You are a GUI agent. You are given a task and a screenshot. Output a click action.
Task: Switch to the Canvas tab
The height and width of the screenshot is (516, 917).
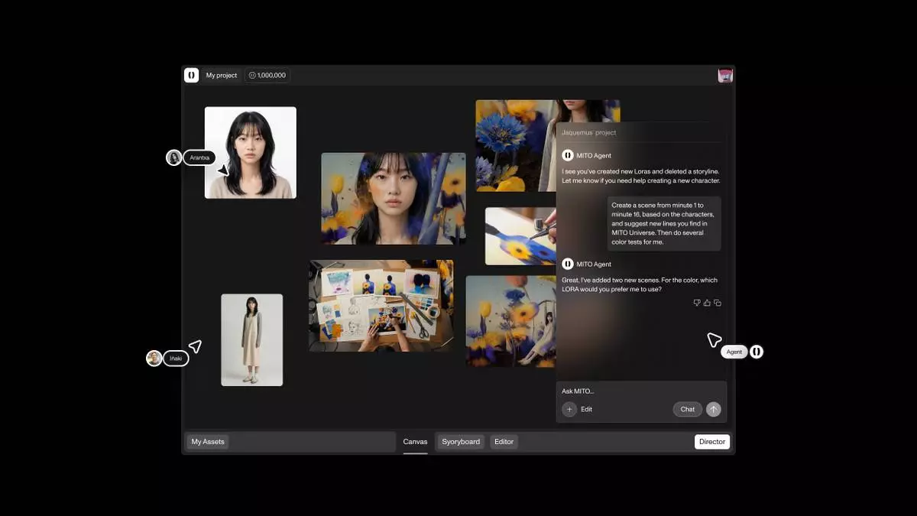tap(415, 442)
